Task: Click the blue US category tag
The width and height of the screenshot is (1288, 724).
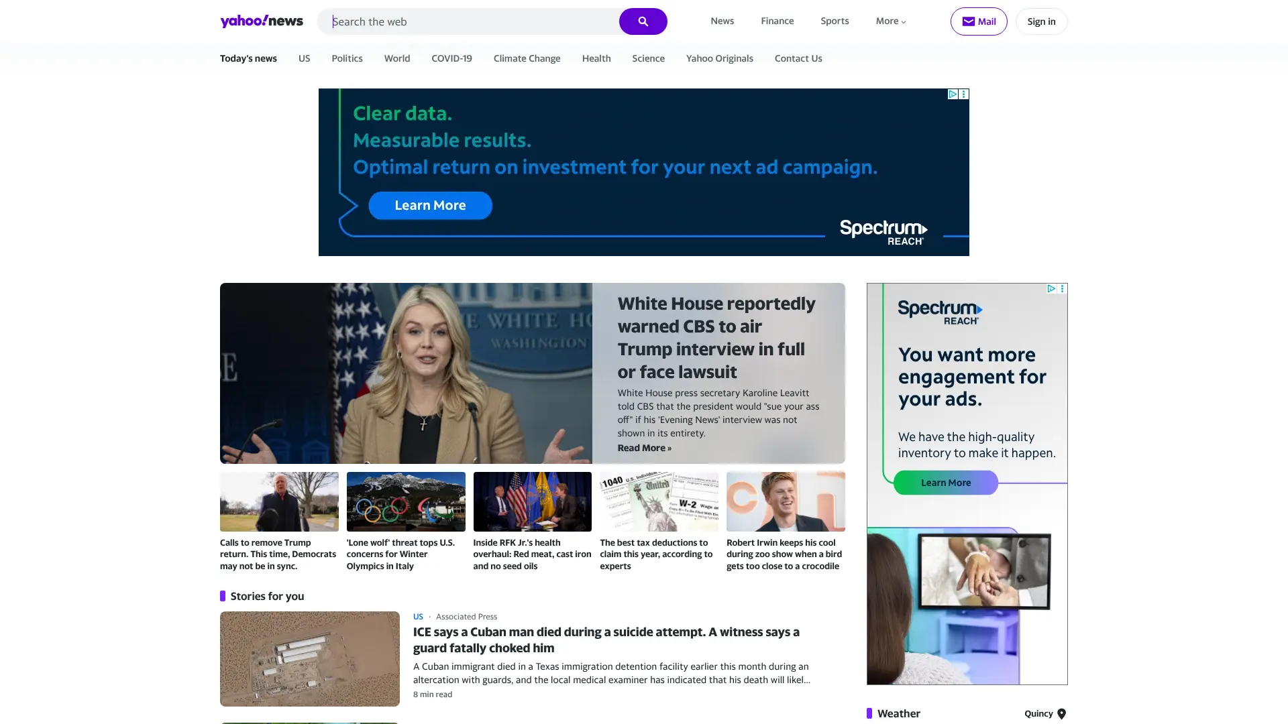Action: [x=418, y=617]
